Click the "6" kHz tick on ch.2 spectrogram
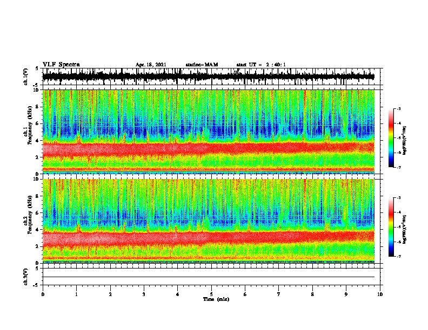Image resolution: width=428 pixels, height=330 pixels. coord(38,213)
